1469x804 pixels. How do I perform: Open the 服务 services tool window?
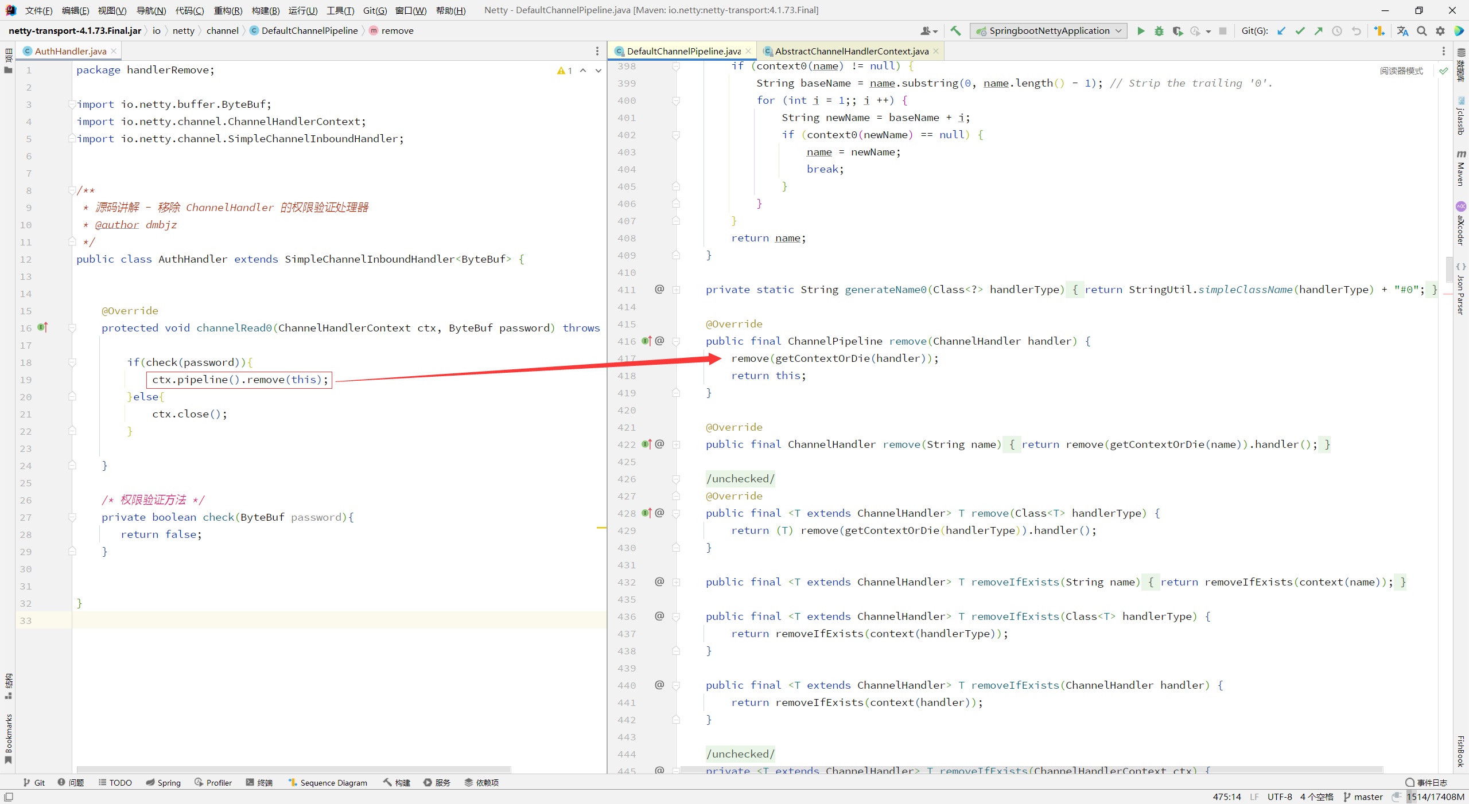437,782
